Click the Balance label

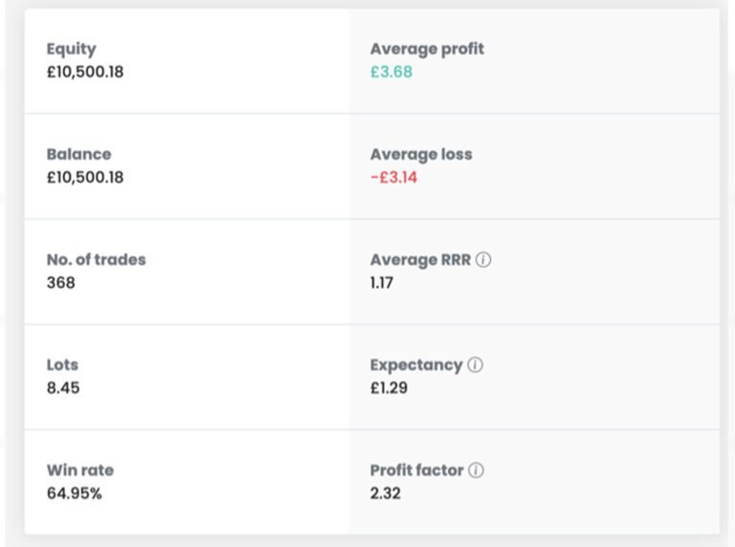tap(78, 154)
